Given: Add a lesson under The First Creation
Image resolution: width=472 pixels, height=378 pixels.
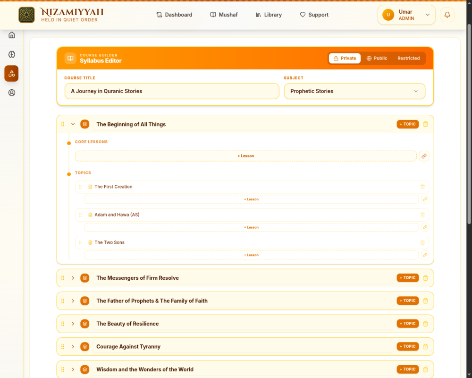Looking at the screenshot, I should tap(252, 199).
